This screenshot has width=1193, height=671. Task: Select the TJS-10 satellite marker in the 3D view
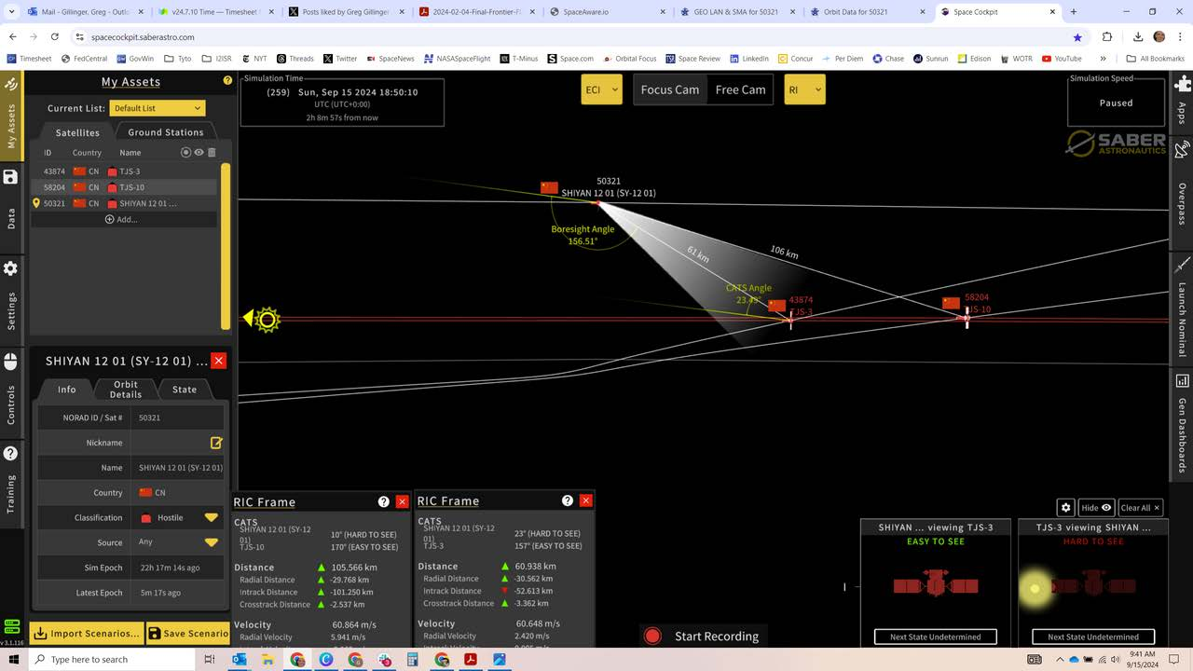967,319
